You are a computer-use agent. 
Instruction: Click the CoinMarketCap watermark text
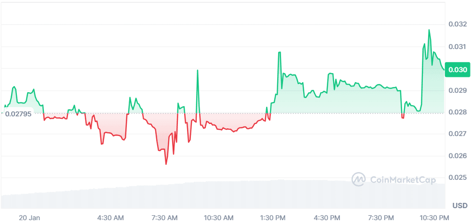(x=403, y=180)
